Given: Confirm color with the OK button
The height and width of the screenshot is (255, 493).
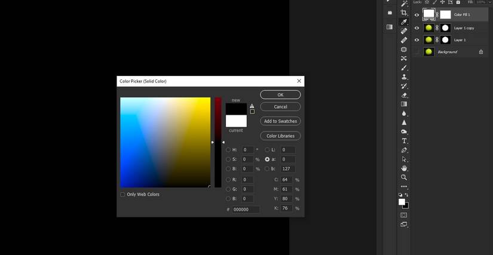Looking at the screenshot, I should pos(280,94).
